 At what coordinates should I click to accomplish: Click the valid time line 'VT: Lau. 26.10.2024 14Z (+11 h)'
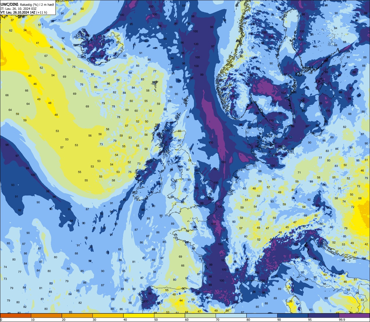pyautogui.click(x=24, y=12)
